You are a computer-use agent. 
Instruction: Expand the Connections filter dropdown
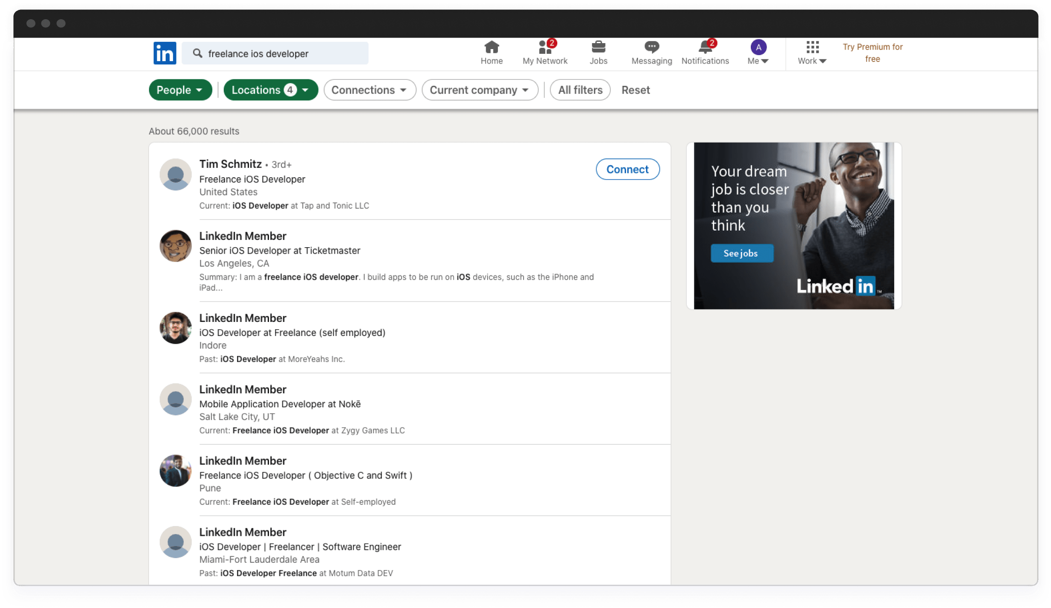point(369,90)
